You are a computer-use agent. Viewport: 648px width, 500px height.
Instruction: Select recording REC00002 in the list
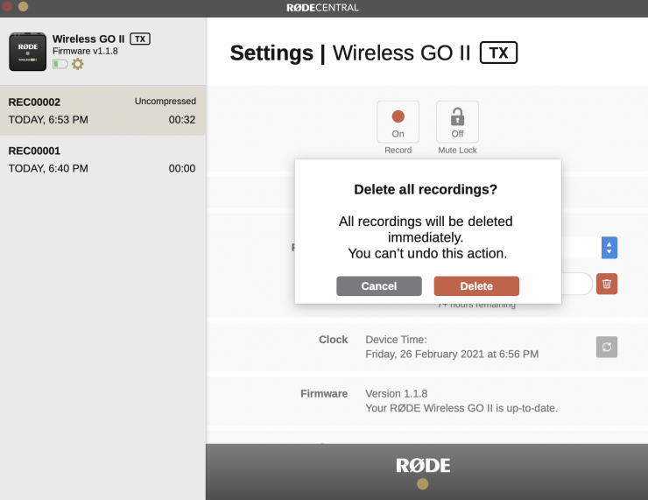click(102, 110)
